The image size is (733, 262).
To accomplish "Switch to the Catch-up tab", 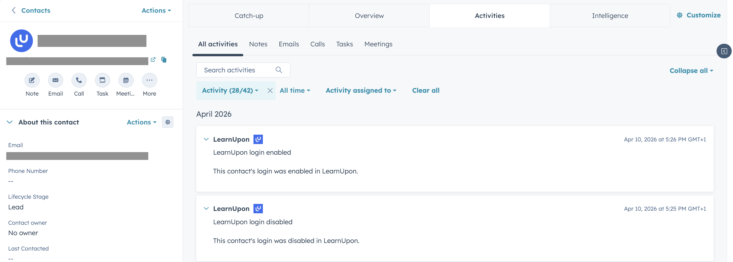I will (x=249, y=16).
